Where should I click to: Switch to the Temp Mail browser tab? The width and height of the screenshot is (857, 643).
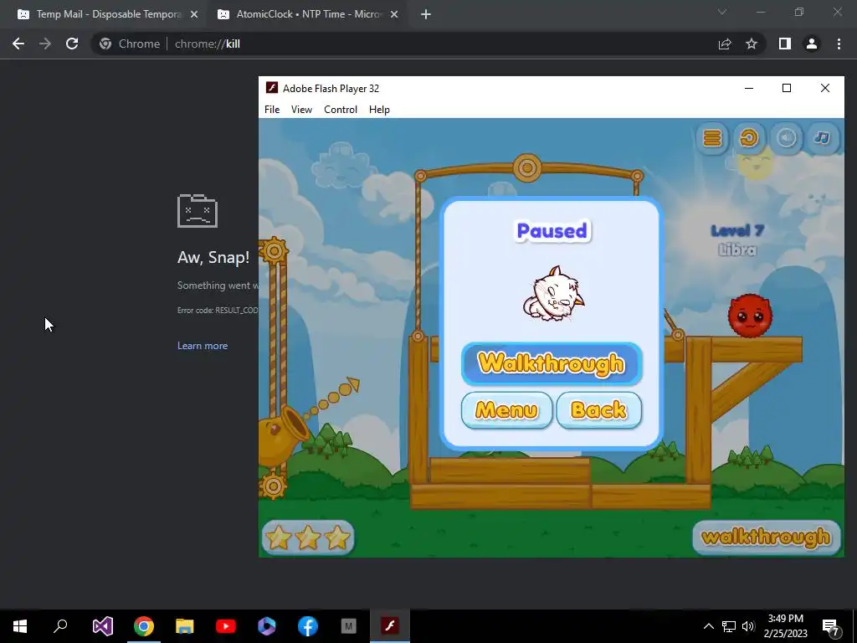[108, 14]
